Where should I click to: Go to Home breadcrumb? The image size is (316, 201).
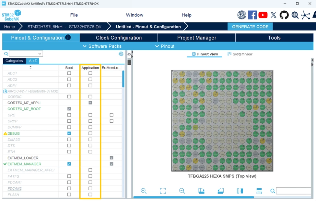9,27
